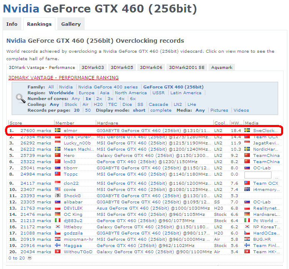This screenshot has height=269, width=289.
Task: Filter region by Europe
Action: (87, 93)
